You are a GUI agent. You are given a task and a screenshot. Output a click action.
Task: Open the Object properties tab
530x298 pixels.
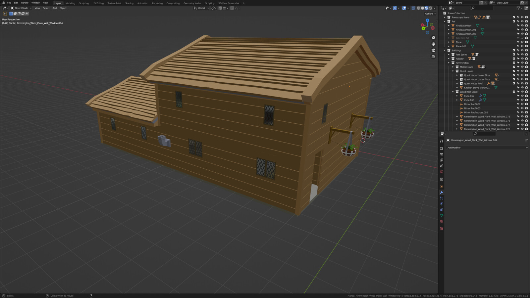tap(442, 187)
